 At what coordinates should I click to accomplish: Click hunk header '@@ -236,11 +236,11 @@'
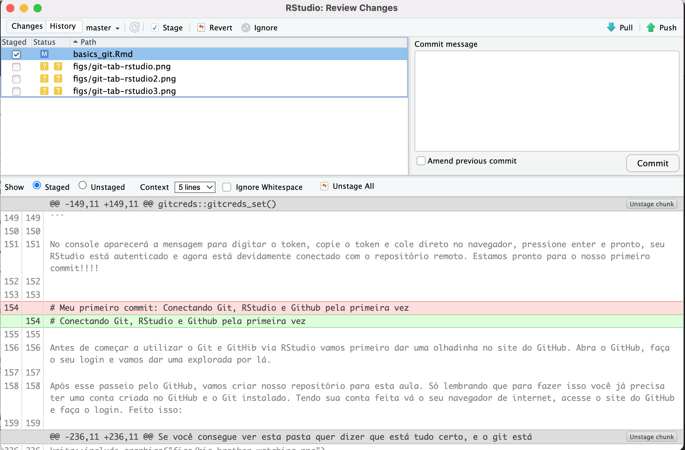[291, 437]
